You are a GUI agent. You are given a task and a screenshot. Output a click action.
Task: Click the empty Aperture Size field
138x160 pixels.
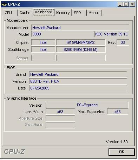coord(60,119)
